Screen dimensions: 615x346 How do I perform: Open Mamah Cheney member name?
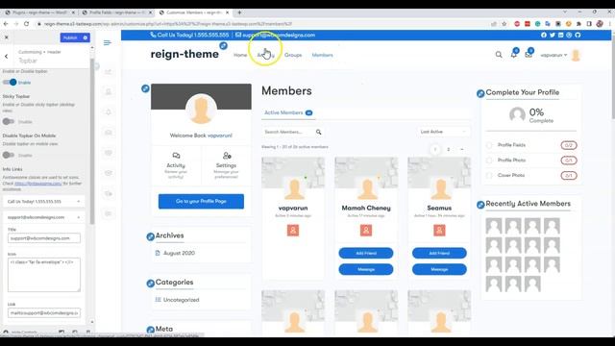[x=366, y=208]
